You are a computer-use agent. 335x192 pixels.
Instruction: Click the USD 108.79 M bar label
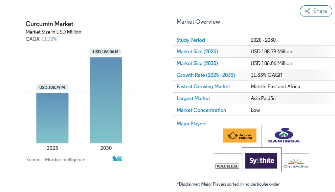(52, 87)
